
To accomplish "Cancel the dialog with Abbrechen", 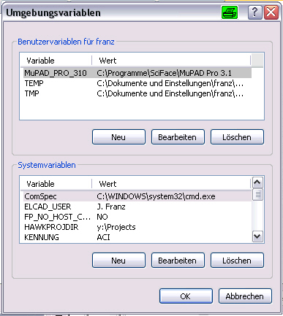I will 245,296.
